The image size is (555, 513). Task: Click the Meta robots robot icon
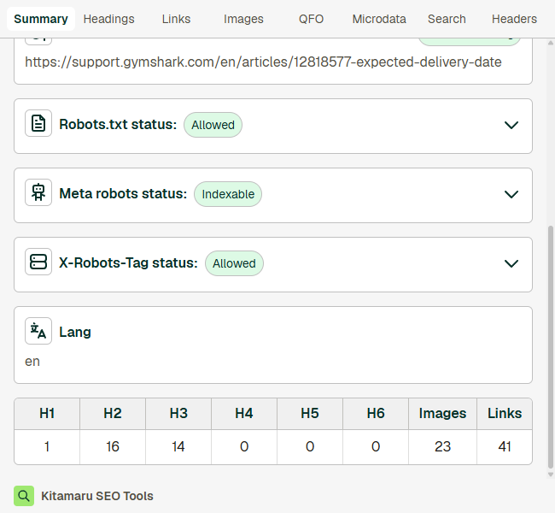38,192
